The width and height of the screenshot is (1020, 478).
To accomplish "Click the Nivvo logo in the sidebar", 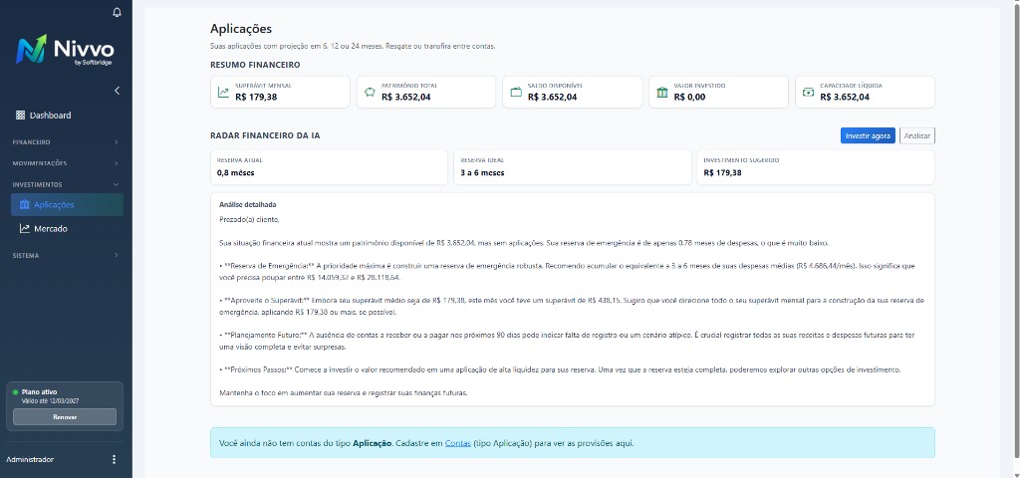I will point(65,49).
